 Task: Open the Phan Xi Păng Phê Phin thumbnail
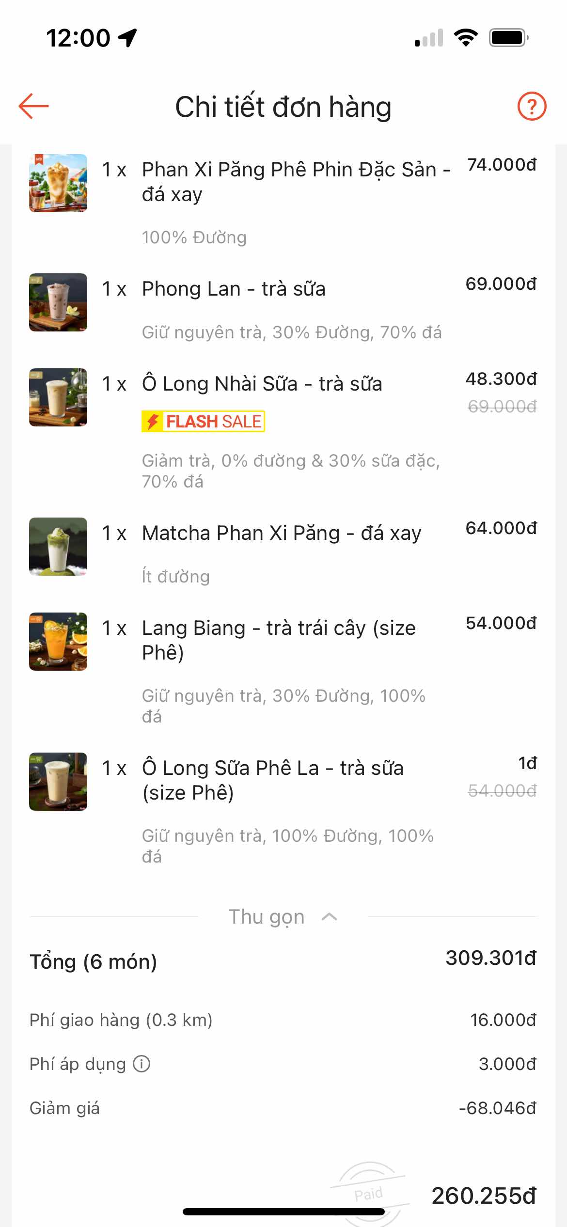[x=58, y=183]
